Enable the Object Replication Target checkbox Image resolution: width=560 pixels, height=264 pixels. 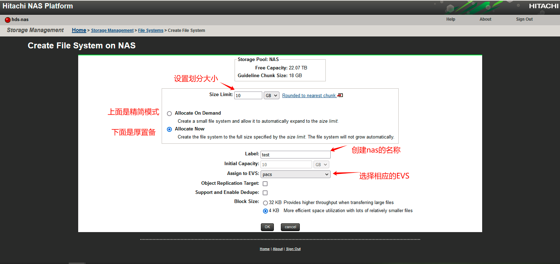pyautogui.click(x=265, y=184)
